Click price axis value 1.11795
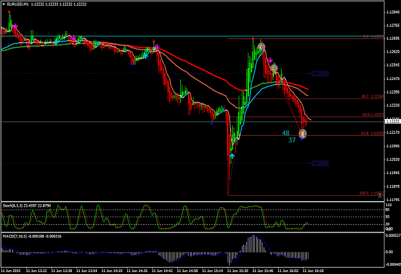 [393, 200]
